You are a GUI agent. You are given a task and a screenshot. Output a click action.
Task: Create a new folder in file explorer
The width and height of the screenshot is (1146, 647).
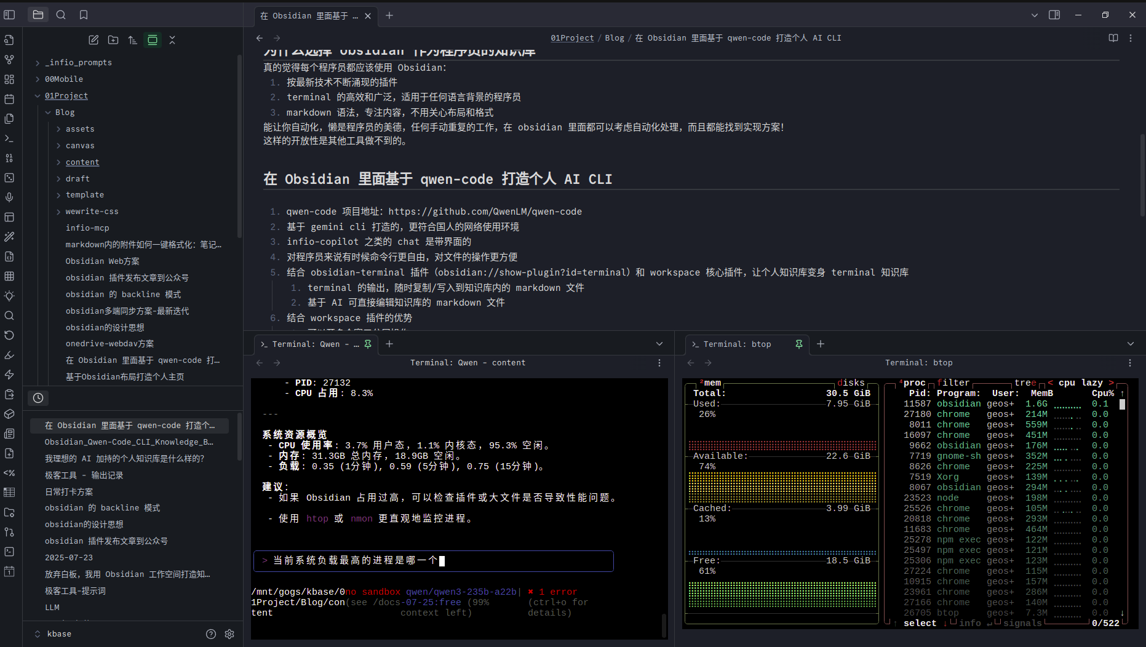(113, 40)
